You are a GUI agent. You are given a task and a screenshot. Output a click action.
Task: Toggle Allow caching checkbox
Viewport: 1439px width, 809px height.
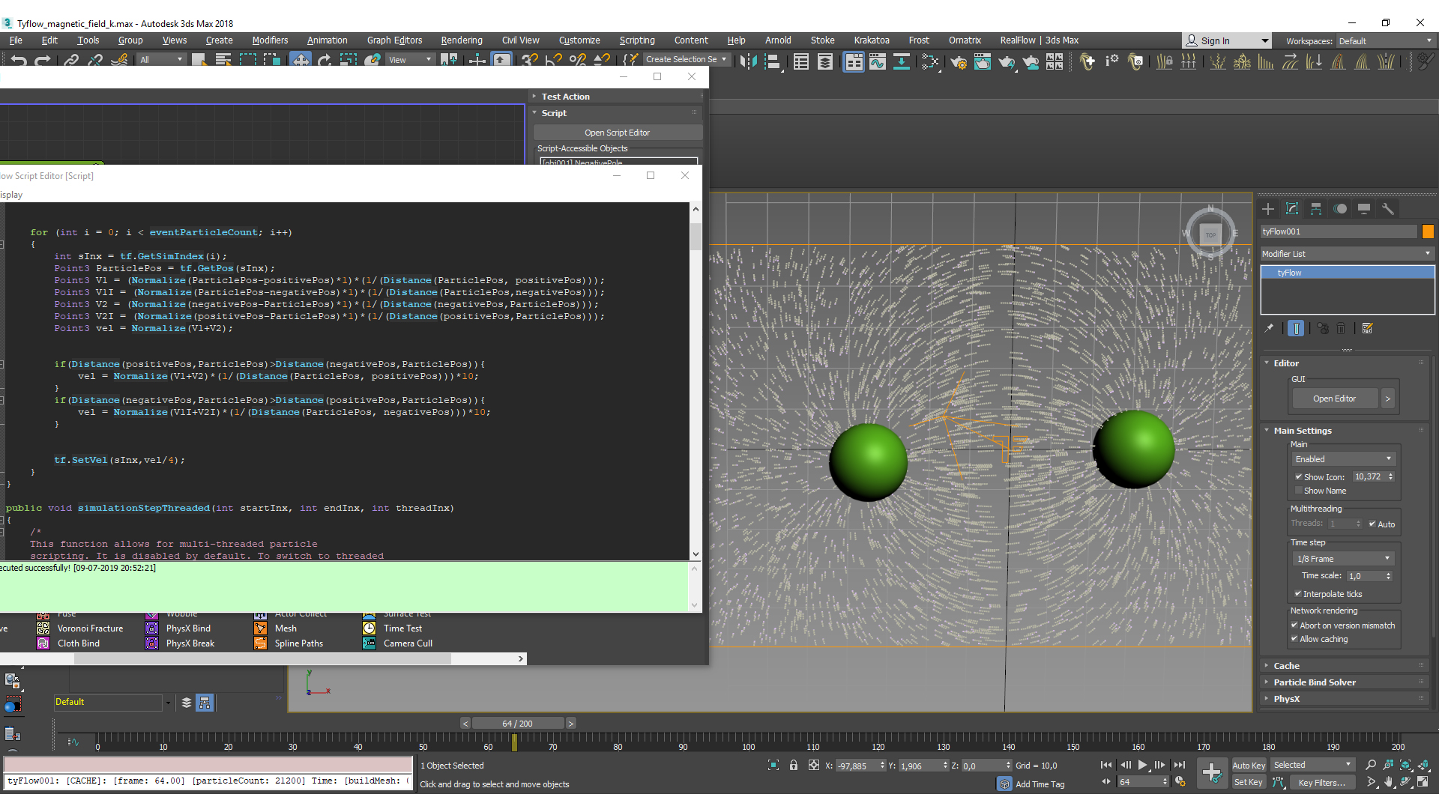[x=1294, y=639]
